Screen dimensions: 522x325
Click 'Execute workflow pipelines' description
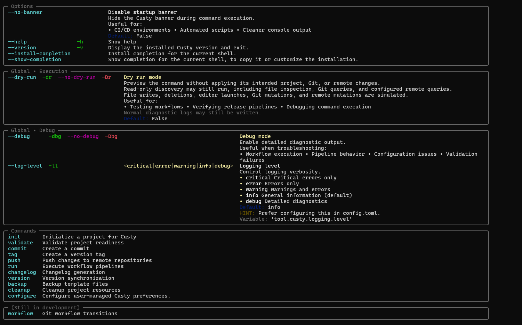(83, 266)
